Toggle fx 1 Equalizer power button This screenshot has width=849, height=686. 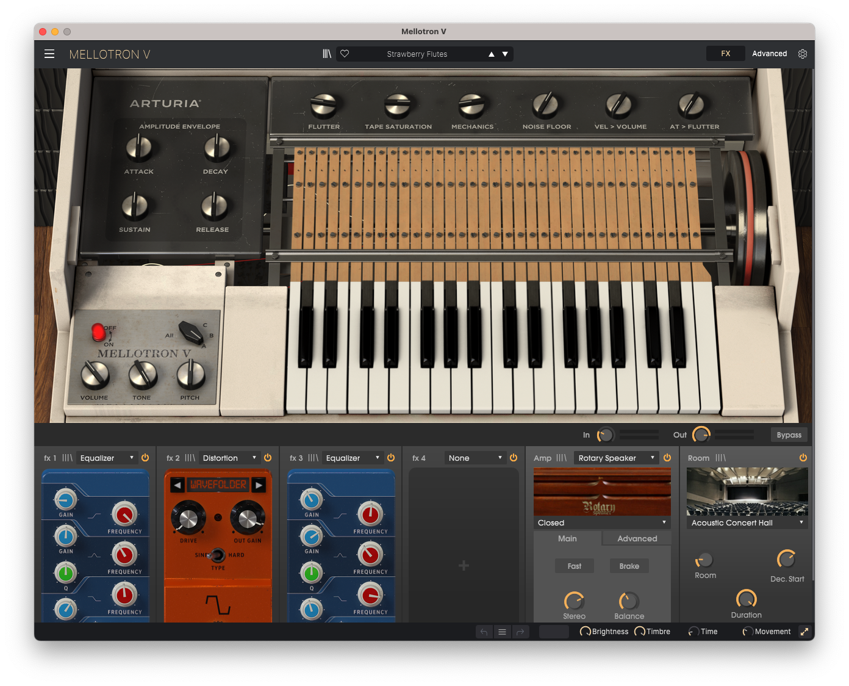tap(145, 458)
